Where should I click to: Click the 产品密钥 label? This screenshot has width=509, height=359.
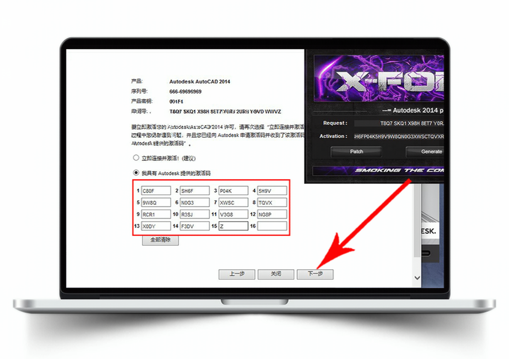142,101
